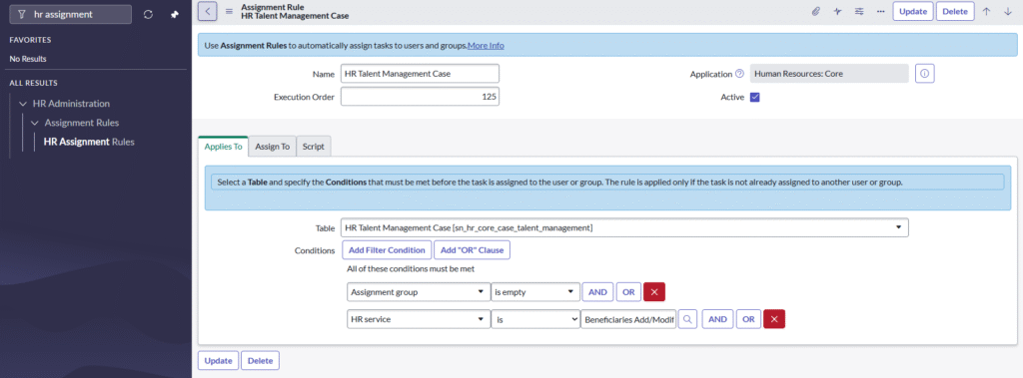
Task: Open the personalize form settings icon
Action: 859,11
